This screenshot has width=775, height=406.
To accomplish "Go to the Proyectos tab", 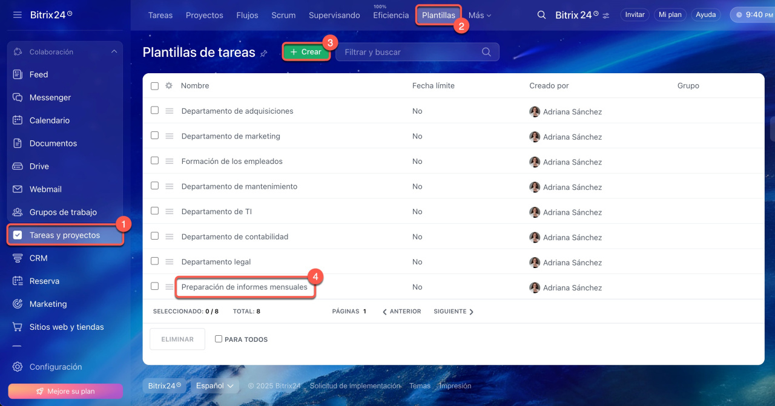I will click(204, 15).
